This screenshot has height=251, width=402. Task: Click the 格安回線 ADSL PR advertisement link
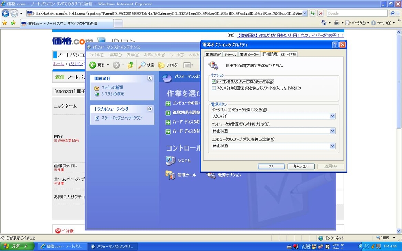[290, 35]
